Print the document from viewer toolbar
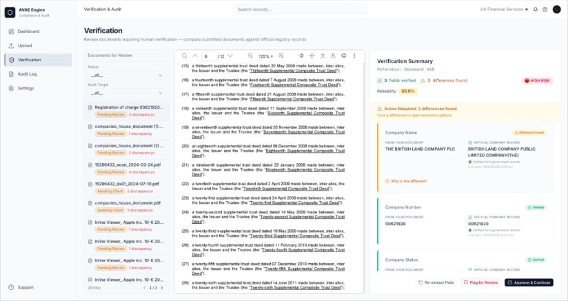 pos(344,56)
